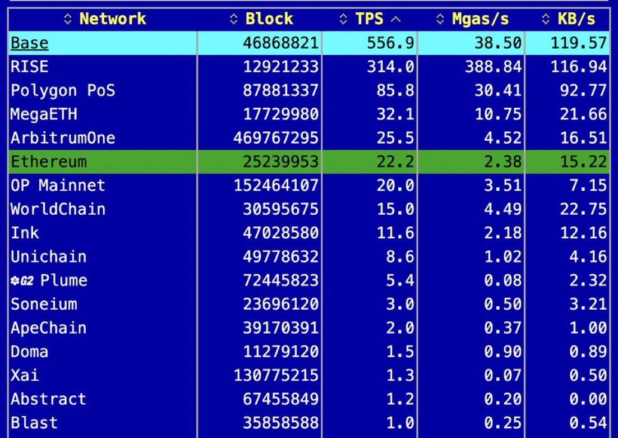Click Blast KB/s value 0.54

click(x=588, y=423)
